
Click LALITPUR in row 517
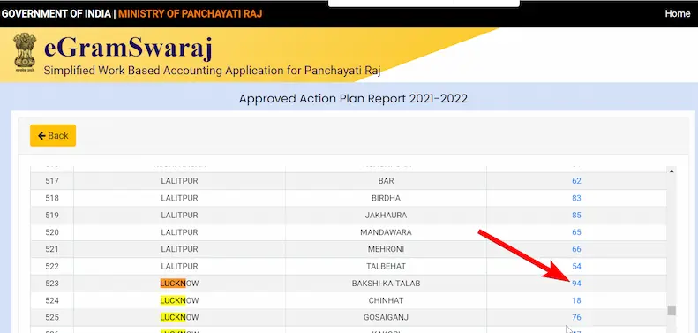(179, 181)
